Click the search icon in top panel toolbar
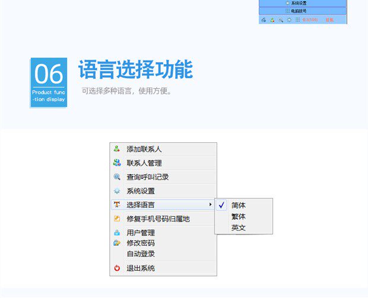The image size is (368, 298). point(281,20)
